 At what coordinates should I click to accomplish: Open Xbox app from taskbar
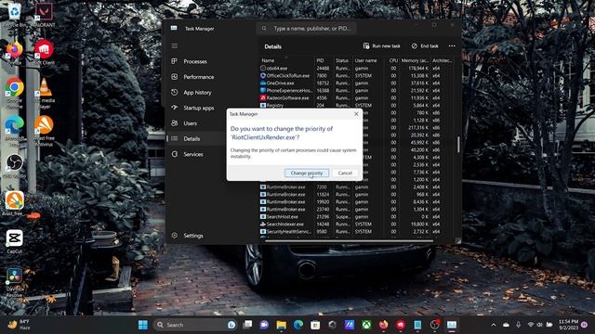[366, 325]
